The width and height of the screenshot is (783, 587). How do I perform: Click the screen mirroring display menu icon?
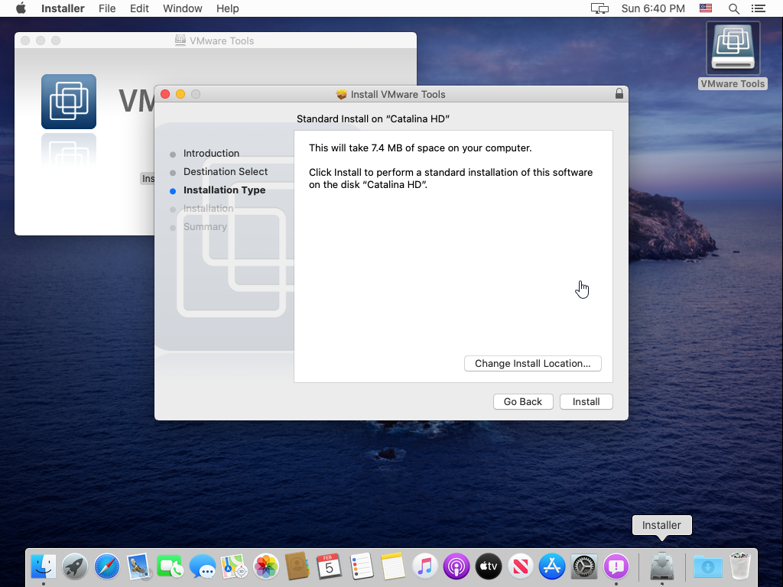click(x=599, y=8)
